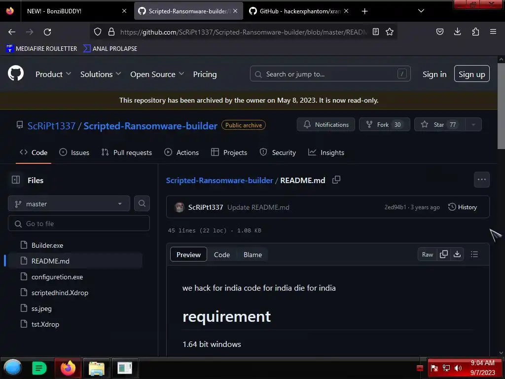Download raw file icon

457,254
